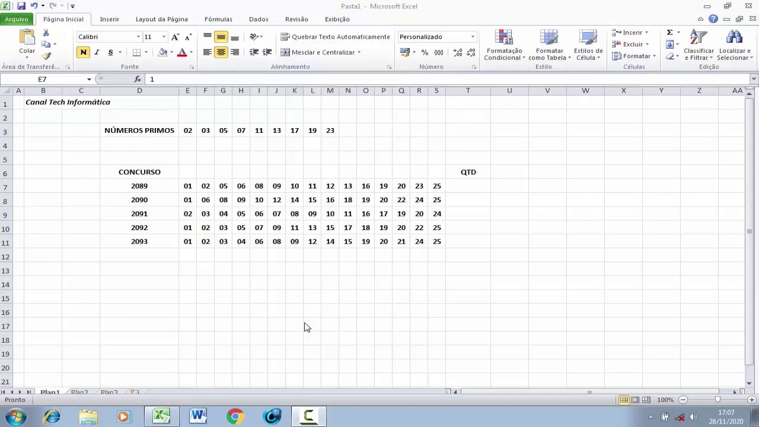This screenshot has height=427, width=759.
Task: Click the red font color A
Action: point(182,52)
